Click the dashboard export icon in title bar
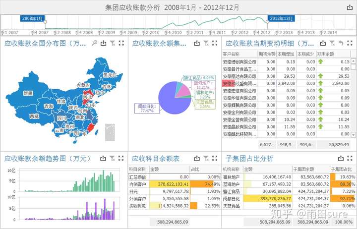 pyautogui.click(x=350, y=7)
